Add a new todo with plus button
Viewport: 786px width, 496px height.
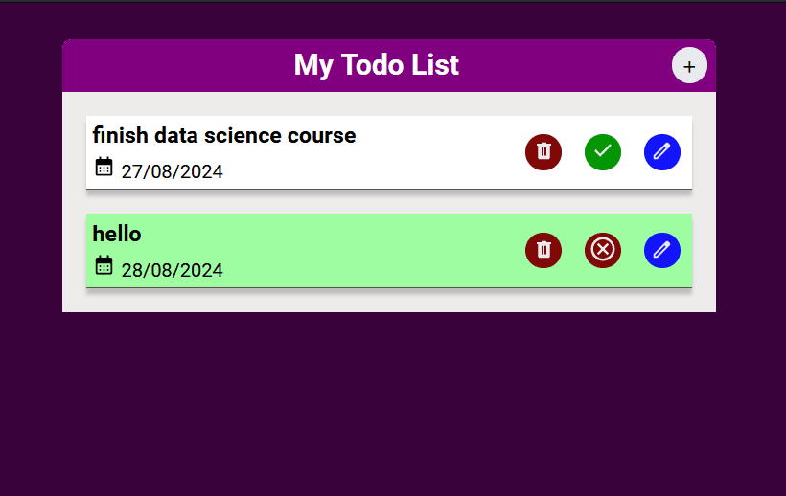(x=689, y=65)
